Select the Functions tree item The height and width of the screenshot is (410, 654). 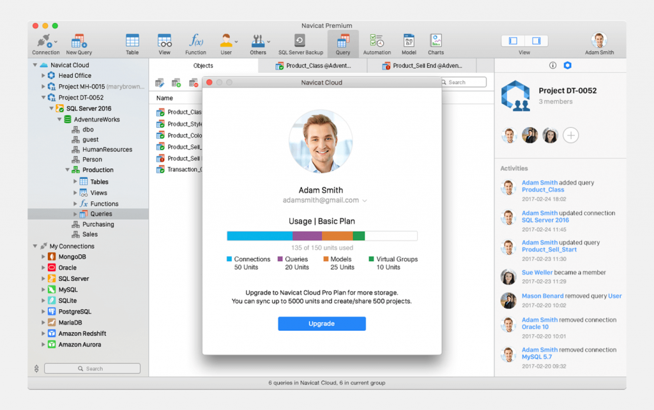point(104,204)
